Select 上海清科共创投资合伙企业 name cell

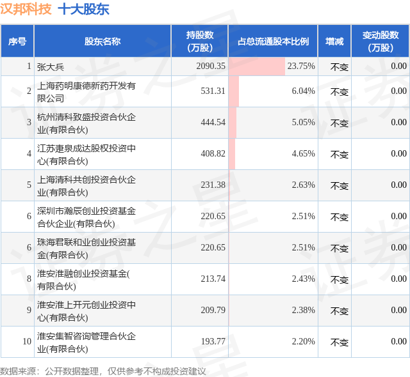(x=86, y=186)
